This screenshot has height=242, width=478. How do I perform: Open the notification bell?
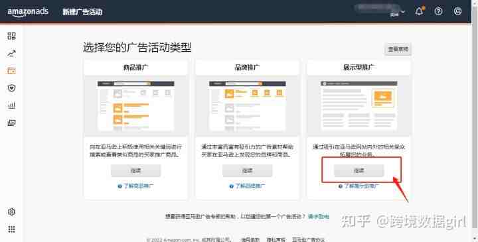point(420,11)
